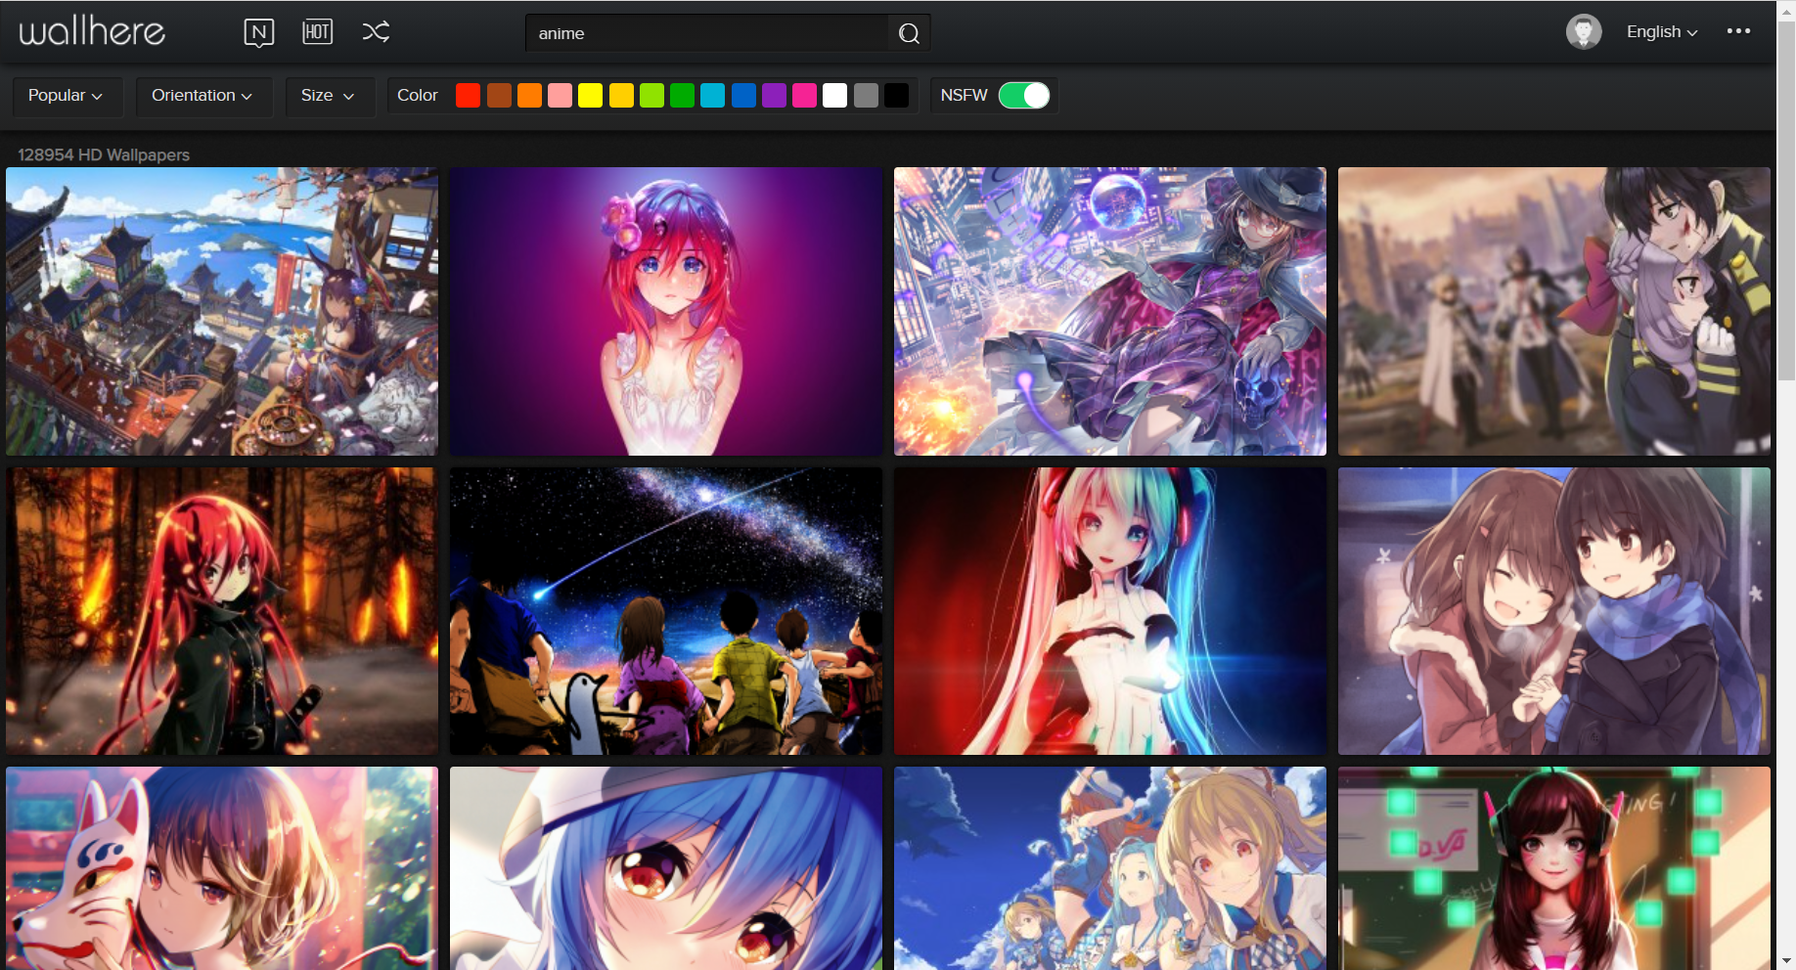Screen dimensions: 1796x970
Task: Filter by amber gold color swatch
Action: point(621,96)
